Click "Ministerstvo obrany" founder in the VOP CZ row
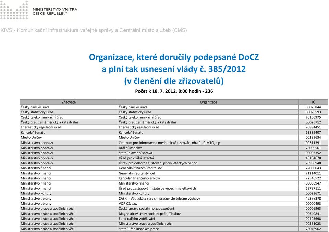The image size is (329, 232). [36, 204]
